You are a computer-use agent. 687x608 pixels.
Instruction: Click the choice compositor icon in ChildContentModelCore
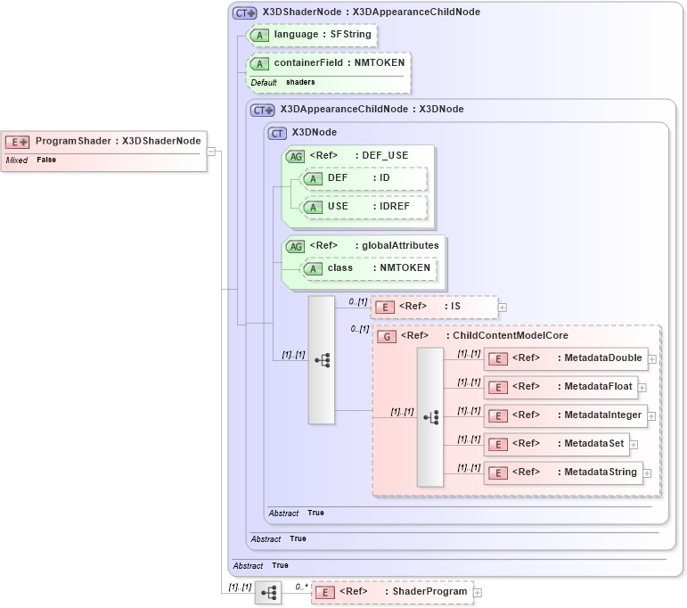tap(430, 417)
